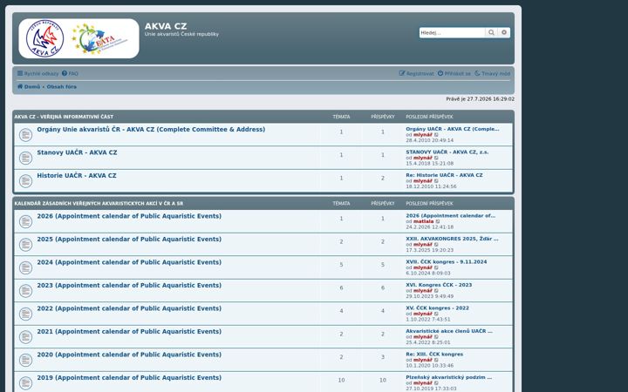Open advanced search gear icon
The height and width of the screenshot is (392, 628).
point(504,32)
